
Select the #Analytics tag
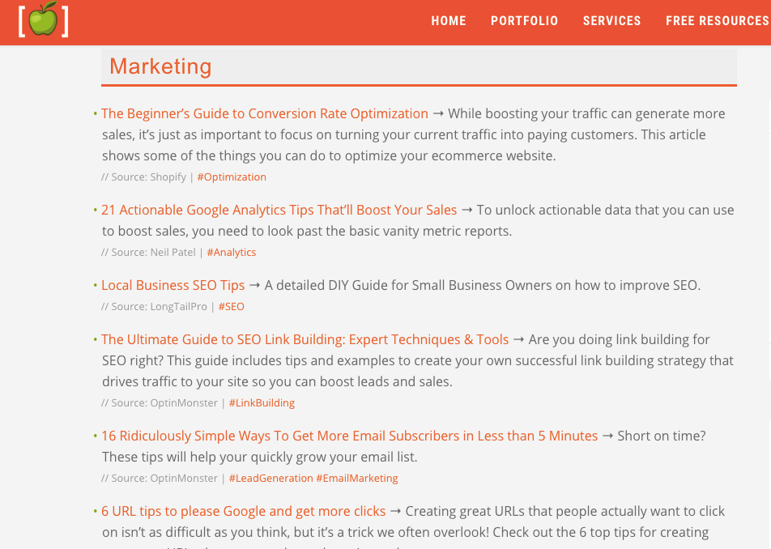(231, 252)
